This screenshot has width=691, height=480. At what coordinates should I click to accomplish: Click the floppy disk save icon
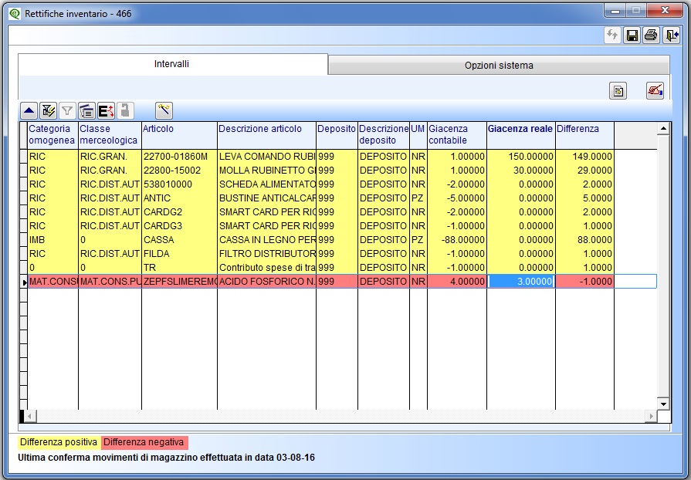point(632,35)
